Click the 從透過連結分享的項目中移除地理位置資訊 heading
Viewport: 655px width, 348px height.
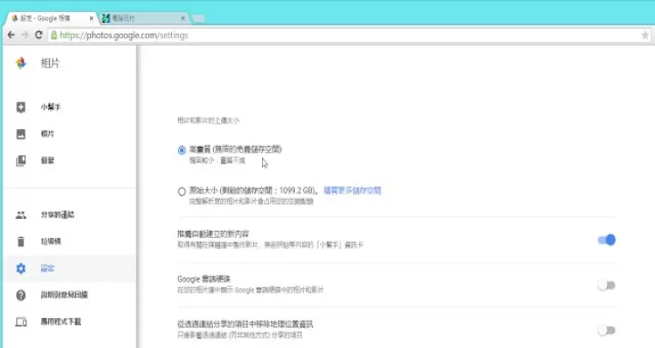click(246, 324)
